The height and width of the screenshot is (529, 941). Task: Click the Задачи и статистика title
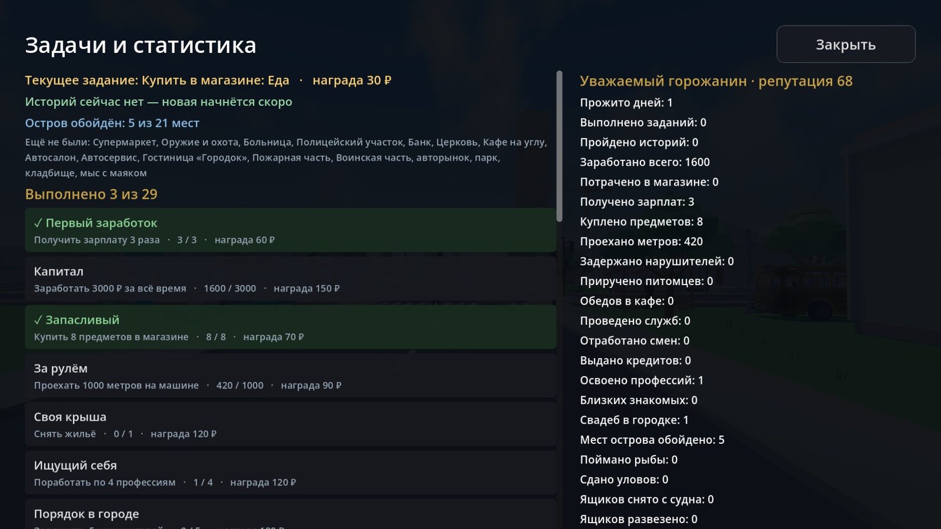click(141, 45)
